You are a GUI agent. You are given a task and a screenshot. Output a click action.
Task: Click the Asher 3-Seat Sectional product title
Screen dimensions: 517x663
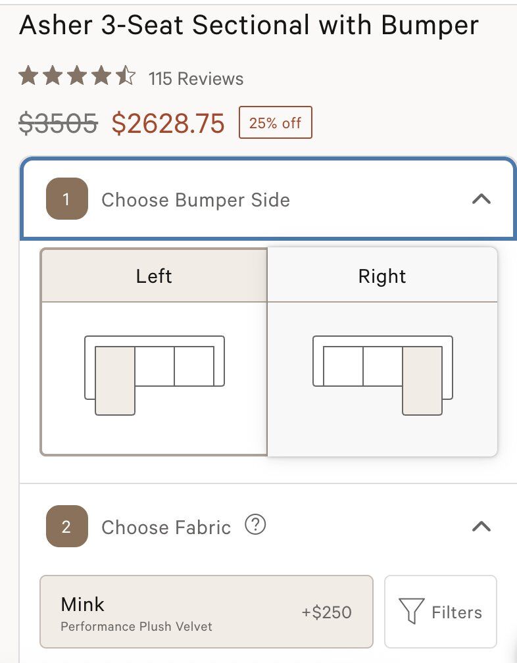[x=249, y=25]
